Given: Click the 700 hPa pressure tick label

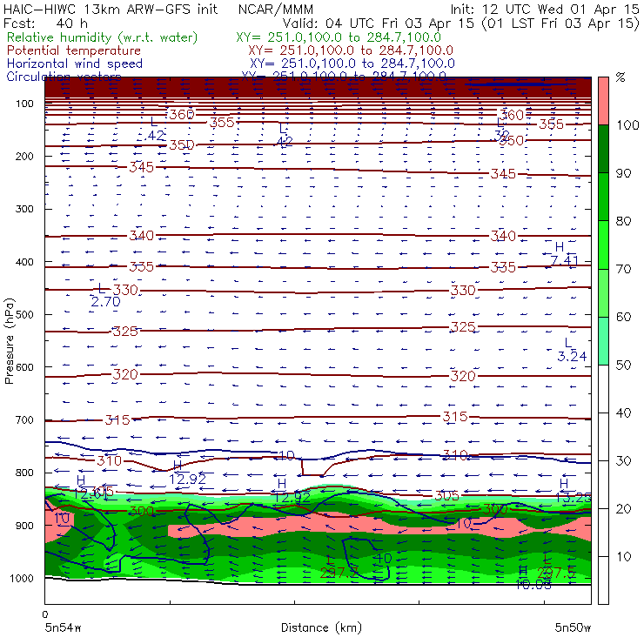Looking at the screenshot, I should [x=24, y=419].
